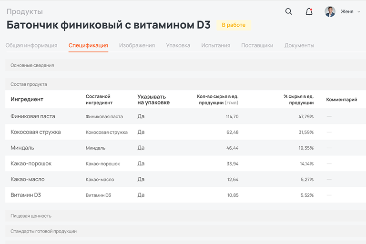This screenshot has height=244, width=366.
Task: Select the Спецификация tab
Action: [88, 46]
